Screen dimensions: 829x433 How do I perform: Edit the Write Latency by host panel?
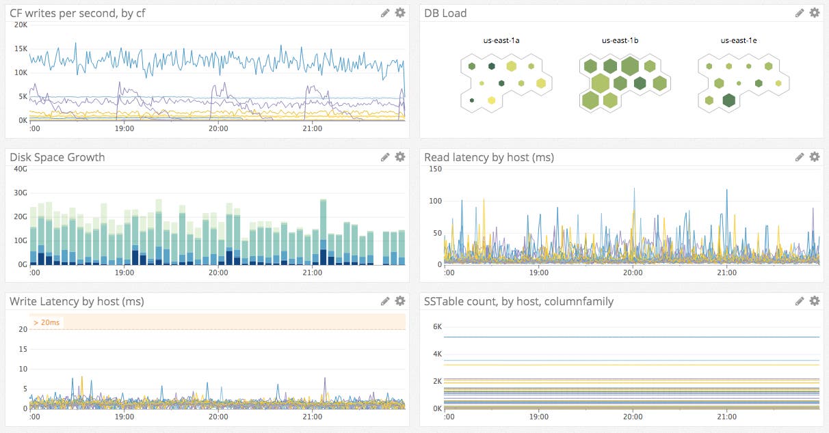click(x=386, y=301)
